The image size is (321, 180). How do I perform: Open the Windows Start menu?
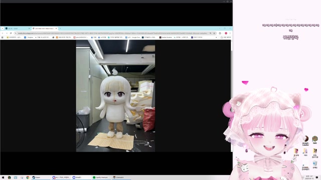(x=3, y=177)
